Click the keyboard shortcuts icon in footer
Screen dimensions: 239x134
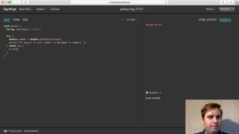pos(6,131)
